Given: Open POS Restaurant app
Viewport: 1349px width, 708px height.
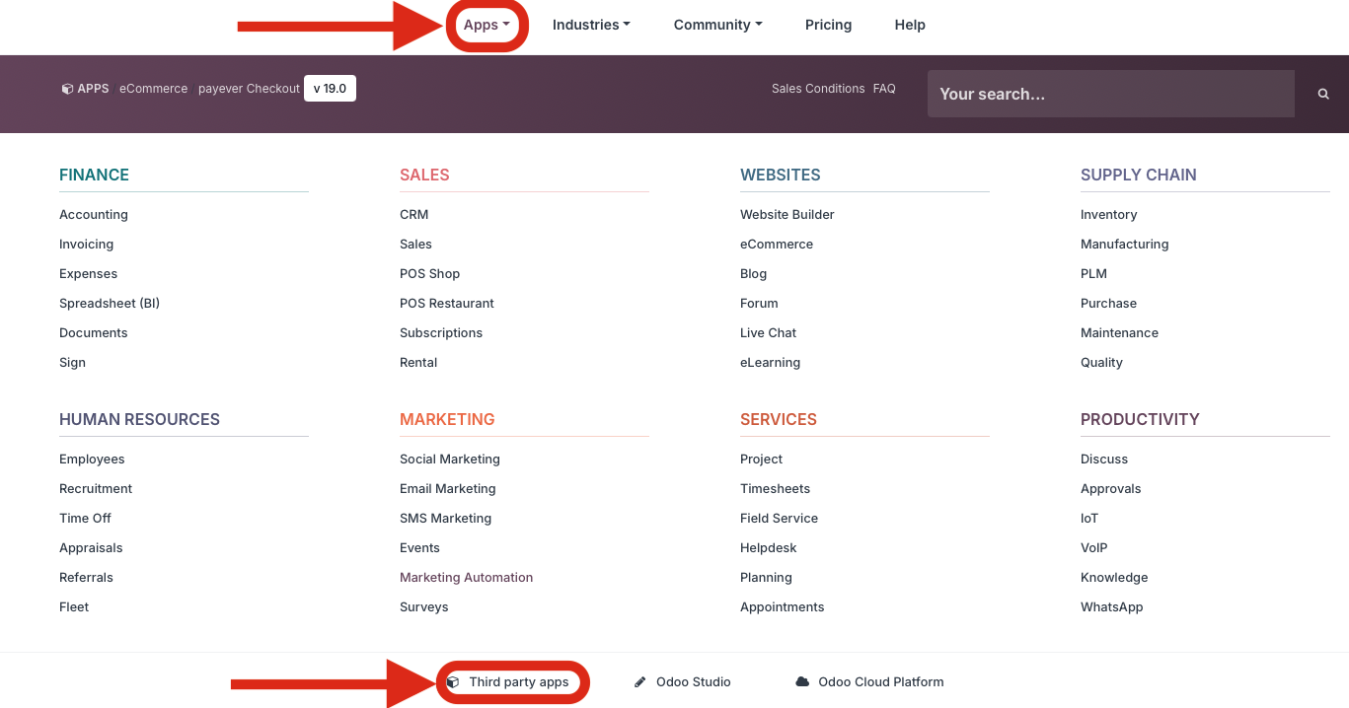Looking at the screenshot, I should click(x=447, y=303).
